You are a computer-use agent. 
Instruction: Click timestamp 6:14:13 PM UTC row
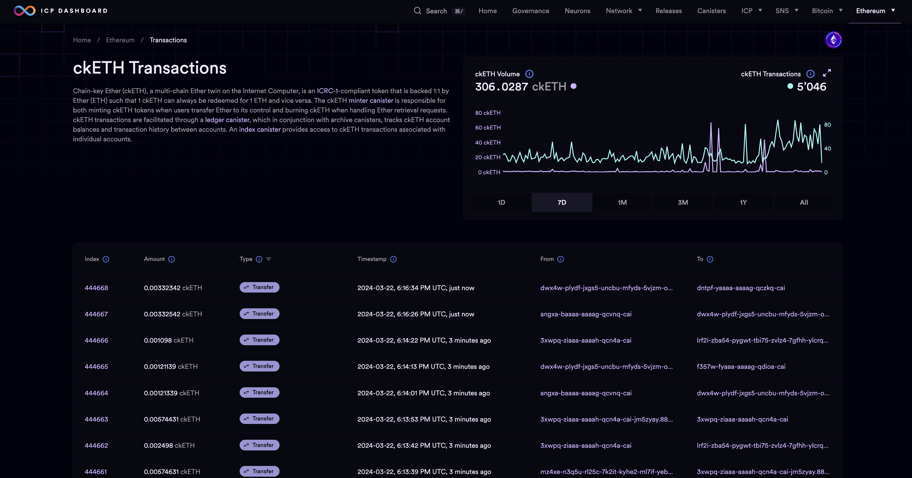point(423,367)
